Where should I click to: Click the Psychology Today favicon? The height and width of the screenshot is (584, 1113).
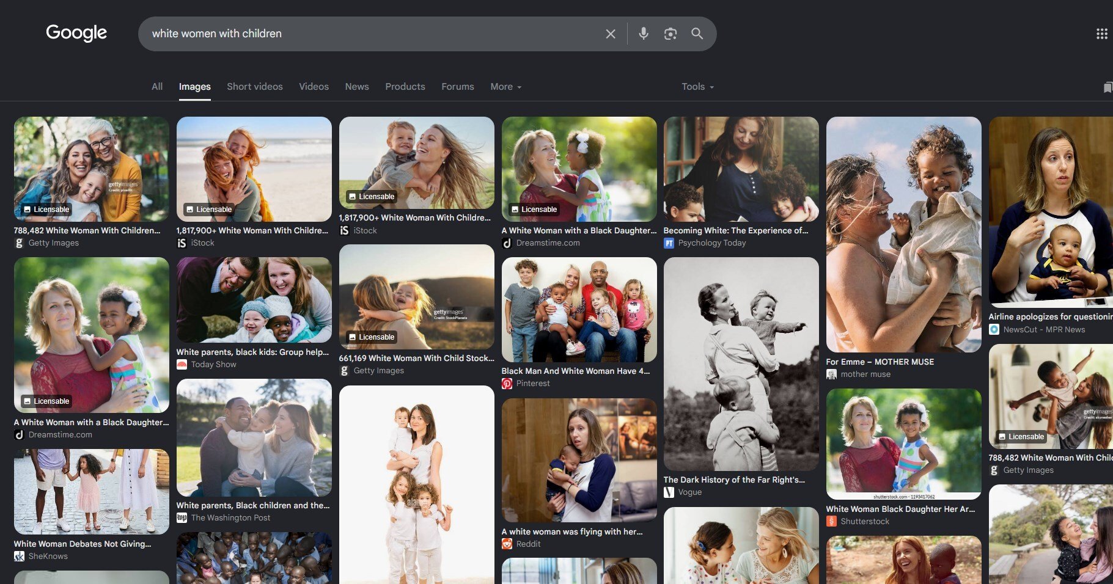click(669, 243)
